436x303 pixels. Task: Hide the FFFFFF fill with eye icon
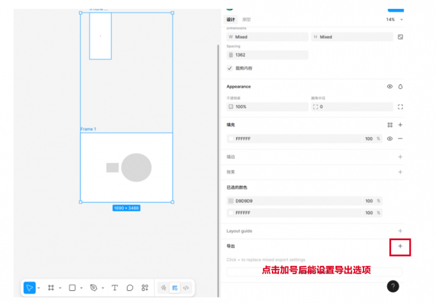click(x=389, y=138)
